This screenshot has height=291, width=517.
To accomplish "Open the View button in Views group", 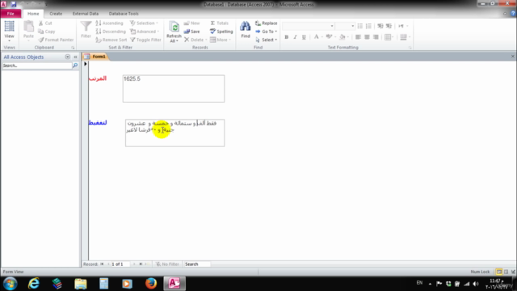I will coord(9,31).
